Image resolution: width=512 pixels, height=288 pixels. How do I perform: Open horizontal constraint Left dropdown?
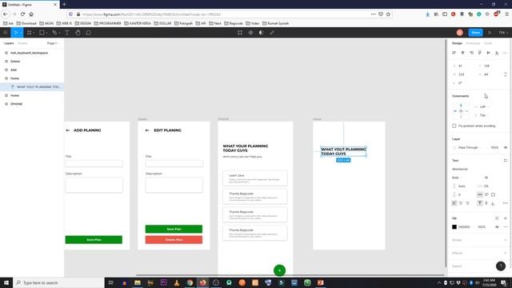tap(484, 106)
